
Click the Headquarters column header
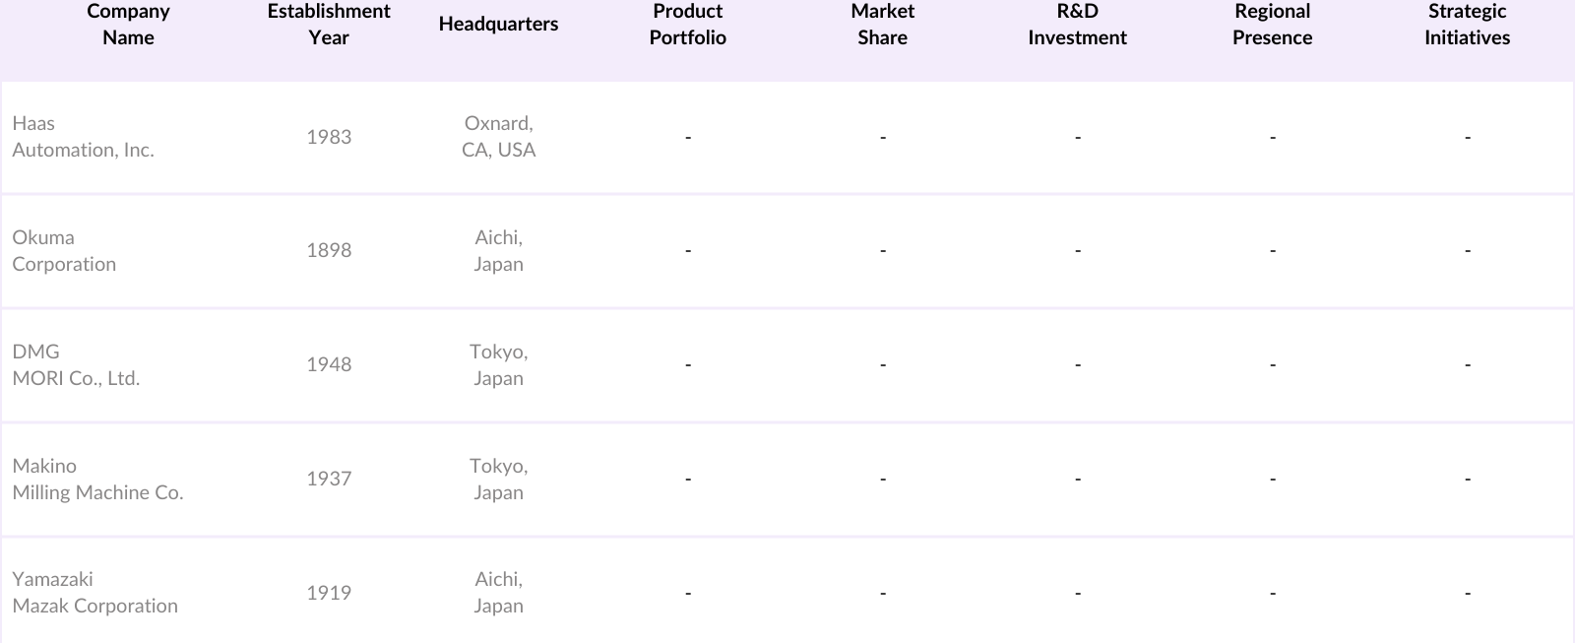pos(498,25)
